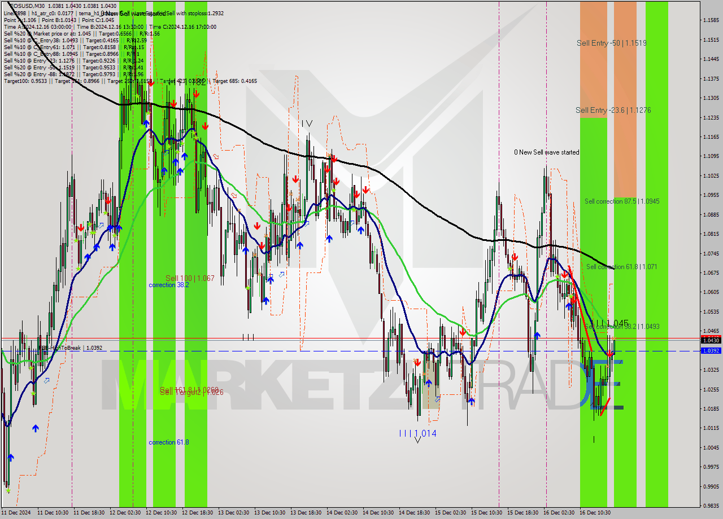The height and width of the screenshot is (519, 723).
Task: Click the blue 'correction 38.2' label
Action: click(169, 285)
